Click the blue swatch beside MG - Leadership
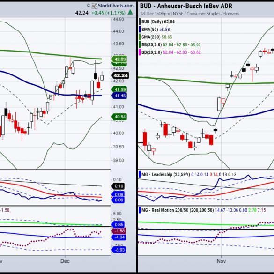 140,175
